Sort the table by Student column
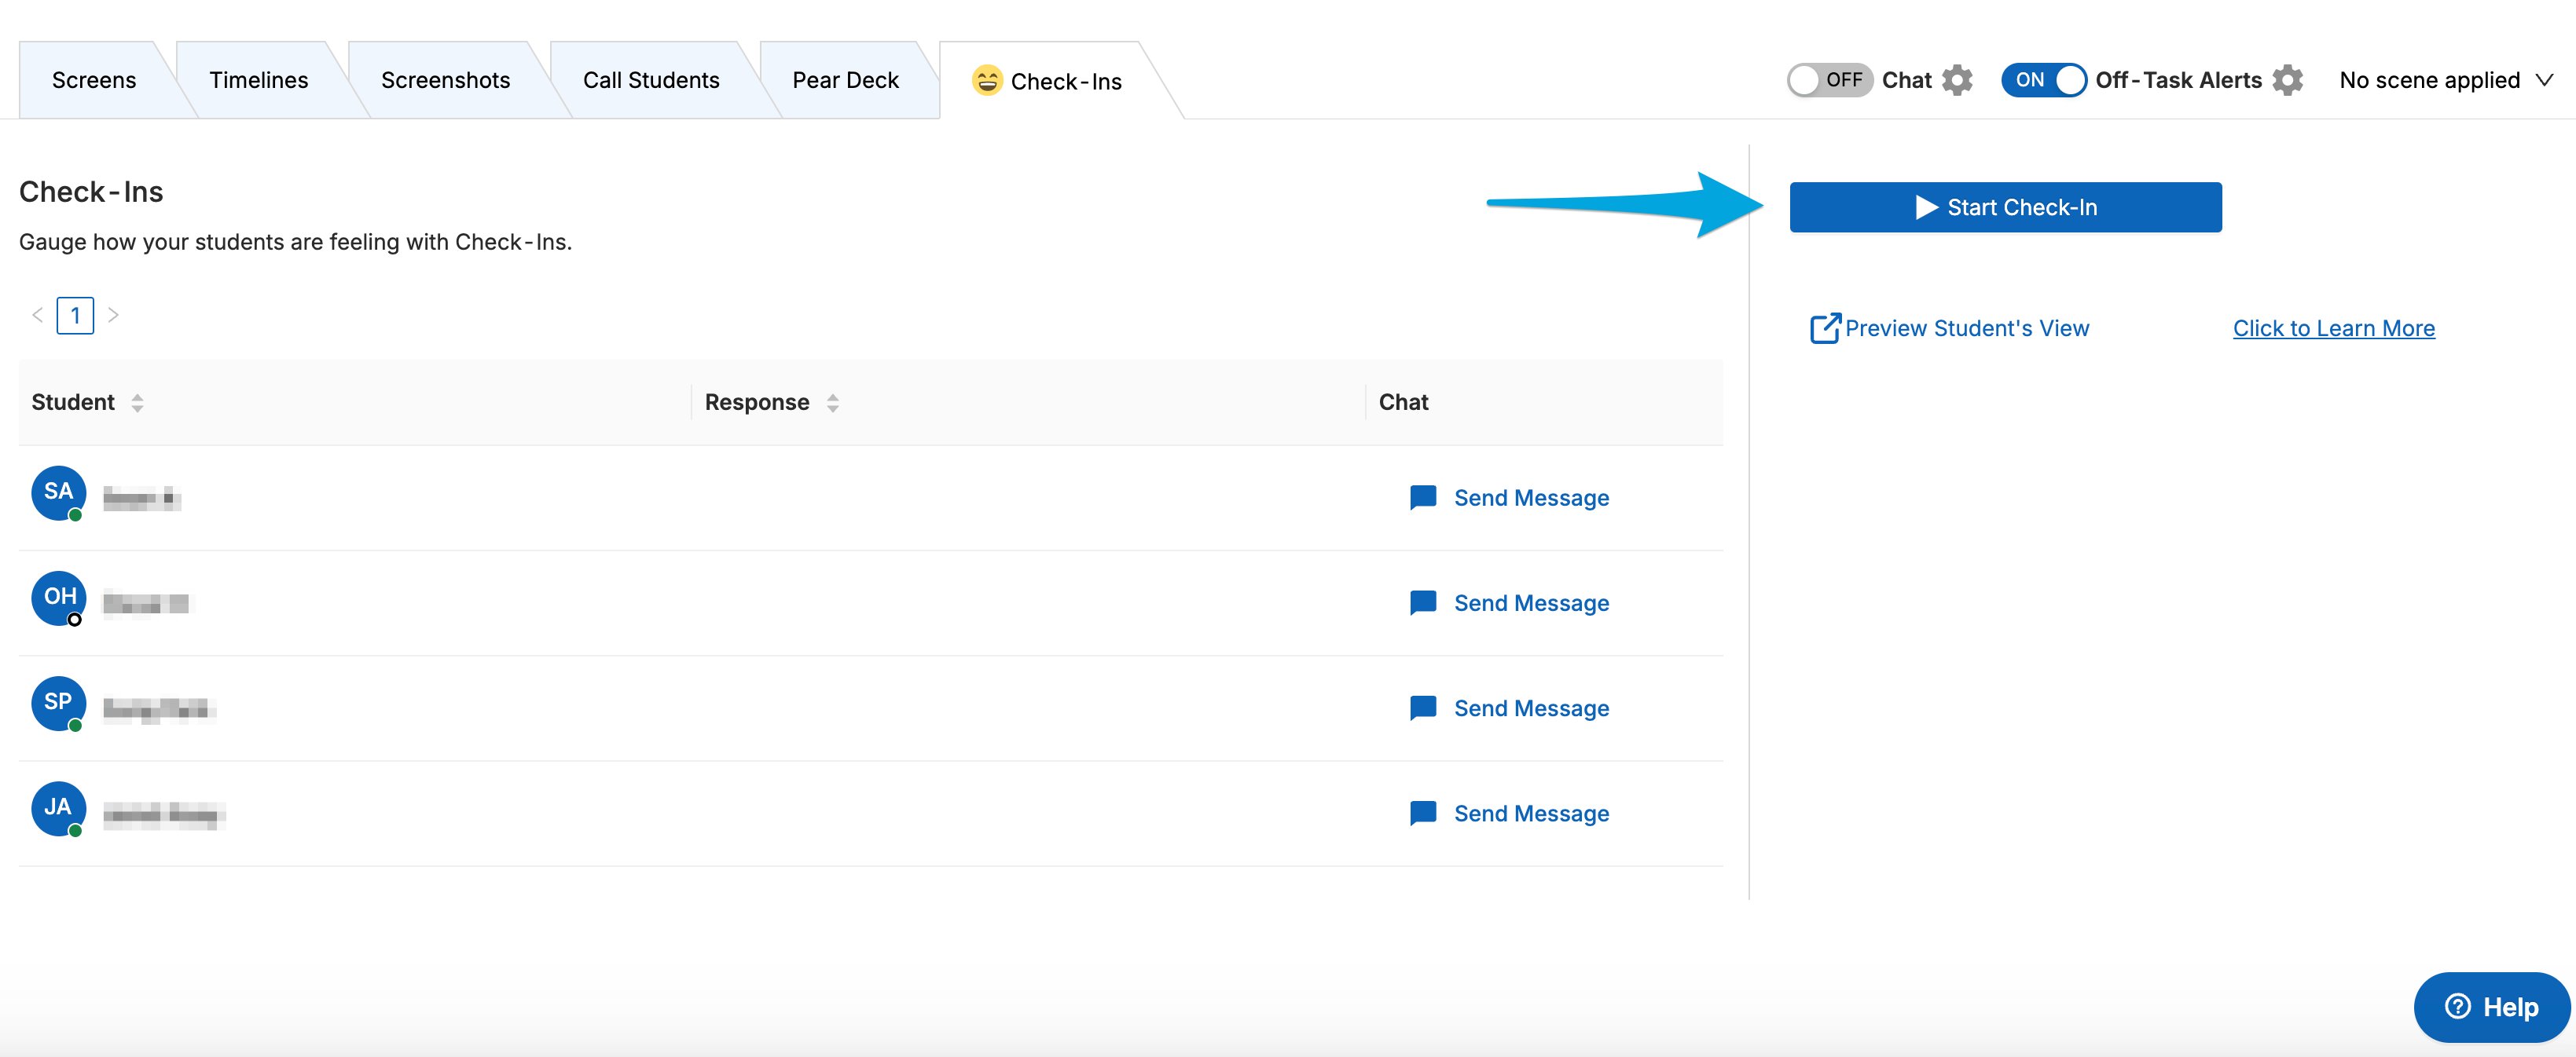The height and width of the screenshot is (1057, 2576). tap(137, 403)
